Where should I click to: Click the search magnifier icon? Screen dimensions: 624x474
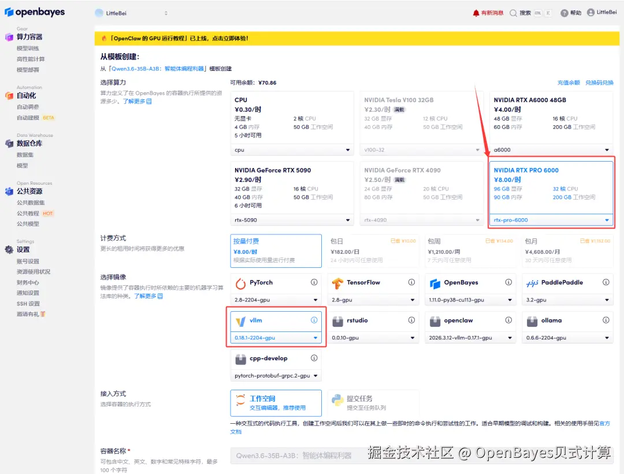(514, 13)
